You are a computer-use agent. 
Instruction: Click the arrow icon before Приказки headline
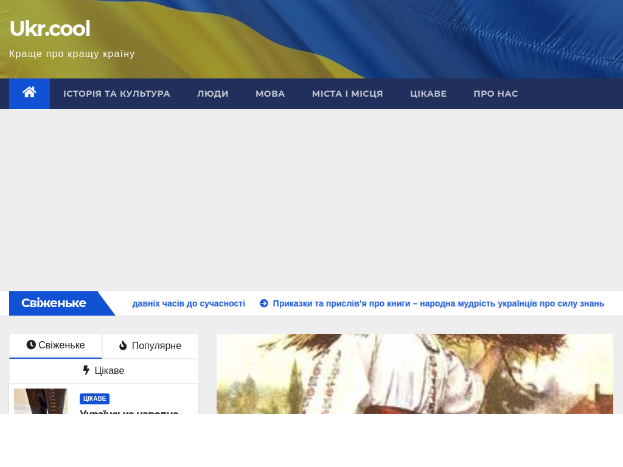(264, 303)
